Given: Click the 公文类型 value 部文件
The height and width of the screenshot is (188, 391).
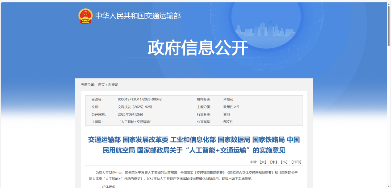Looking at the screenshot, I should click(228, 122).
